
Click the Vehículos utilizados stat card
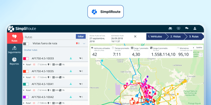(x=100, y=52)
